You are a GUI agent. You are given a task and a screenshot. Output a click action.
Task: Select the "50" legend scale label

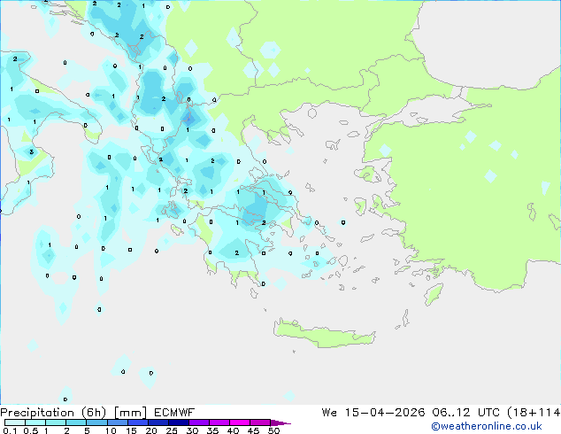point(273,430)
